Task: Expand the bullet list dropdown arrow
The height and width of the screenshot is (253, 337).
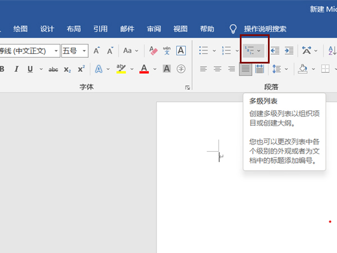Action: (x=214, y=51)
